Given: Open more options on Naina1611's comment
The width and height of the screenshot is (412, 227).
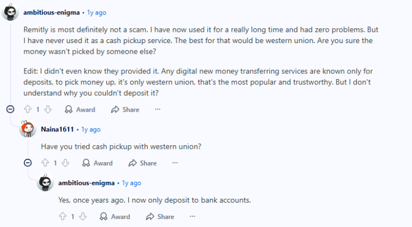Looking at the screenshot, I should click(175, 163).
